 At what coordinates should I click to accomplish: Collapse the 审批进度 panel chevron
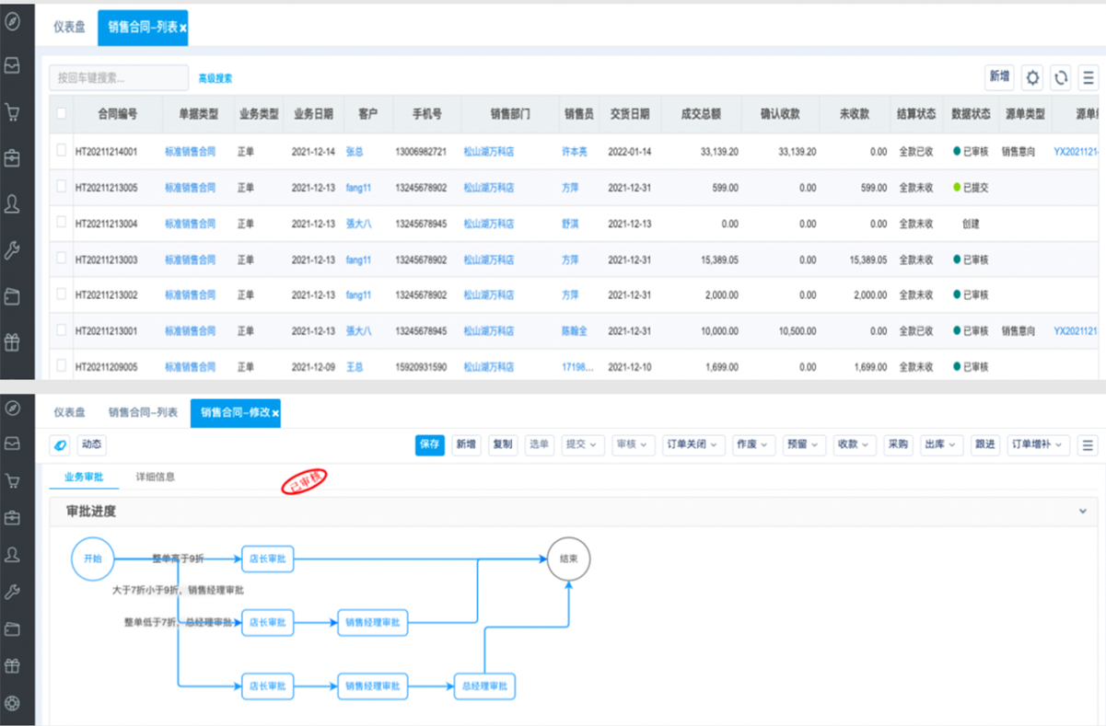click(1083, 511)
